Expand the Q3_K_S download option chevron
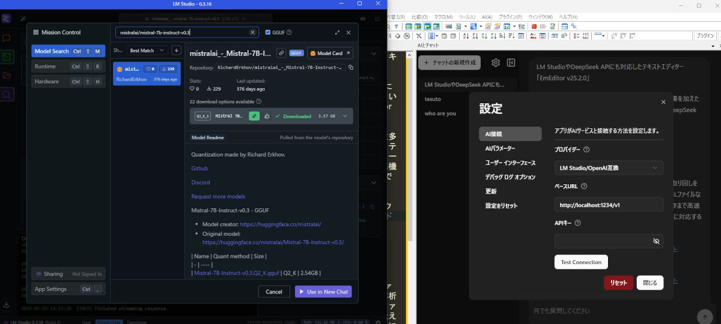Image resolution: width=721 pixels, height=324 pixels. point(345,116)
